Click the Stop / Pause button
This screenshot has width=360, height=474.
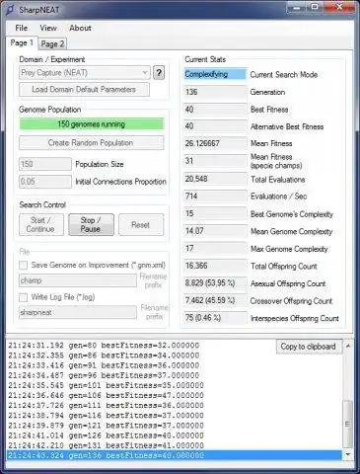point(91,224)
